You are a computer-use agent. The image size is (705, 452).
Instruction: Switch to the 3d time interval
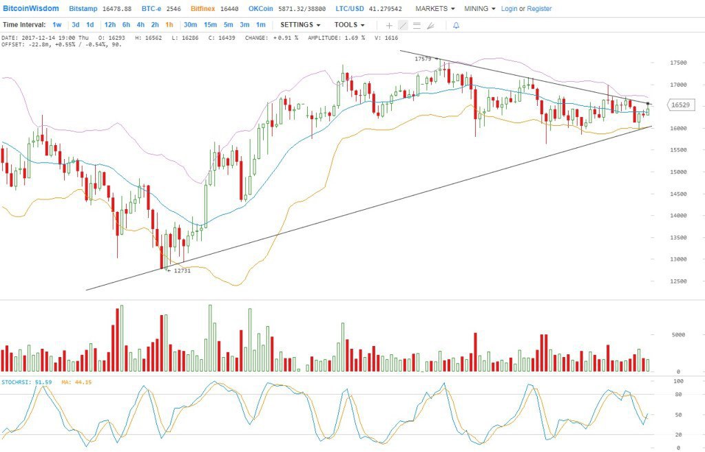coord(76,25)
